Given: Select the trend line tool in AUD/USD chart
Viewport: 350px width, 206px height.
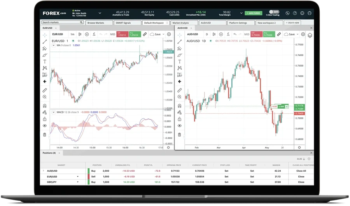Looking at the screenshot, I should pos(179,42).
